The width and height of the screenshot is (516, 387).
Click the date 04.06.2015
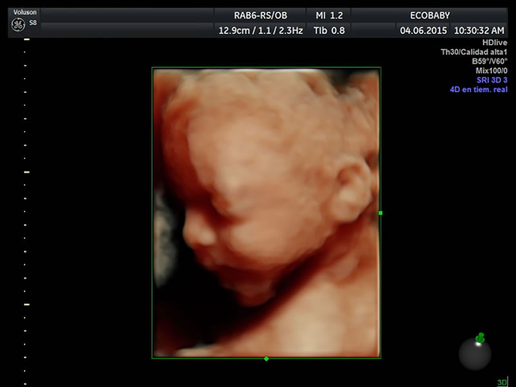point(422,30)
